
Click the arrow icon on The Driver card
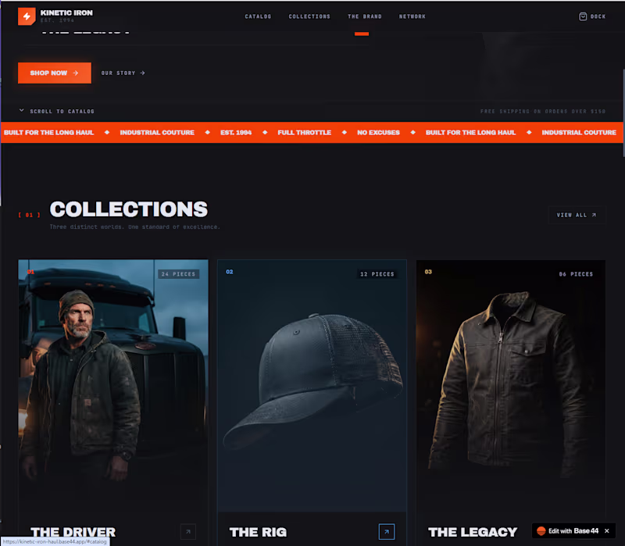188,531
